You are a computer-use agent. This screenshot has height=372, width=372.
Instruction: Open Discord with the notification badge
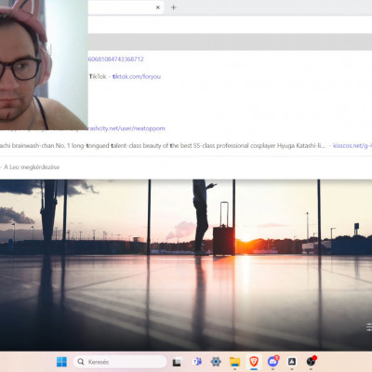pyautogui.click(x=272, y=362)
